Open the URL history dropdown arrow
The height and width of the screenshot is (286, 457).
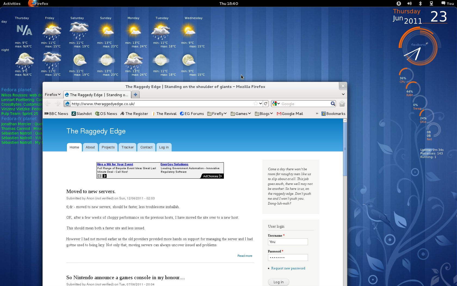[261, 104]
